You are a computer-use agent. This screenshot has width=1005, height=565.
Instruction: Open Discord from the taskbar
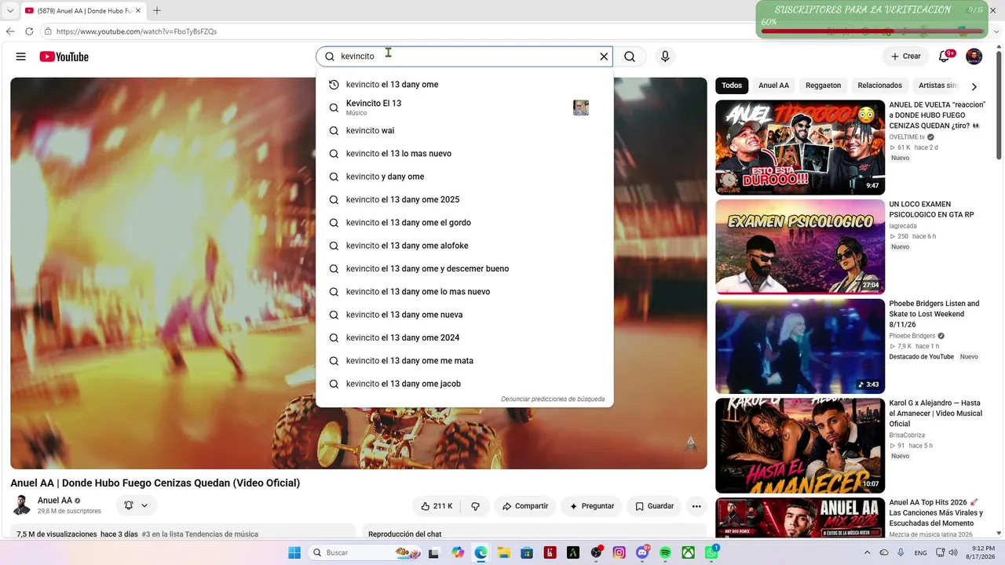[x=642, y=552]
